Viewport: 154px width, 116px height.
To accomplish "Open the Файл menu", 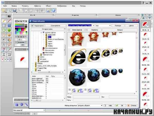I will 5,6.
